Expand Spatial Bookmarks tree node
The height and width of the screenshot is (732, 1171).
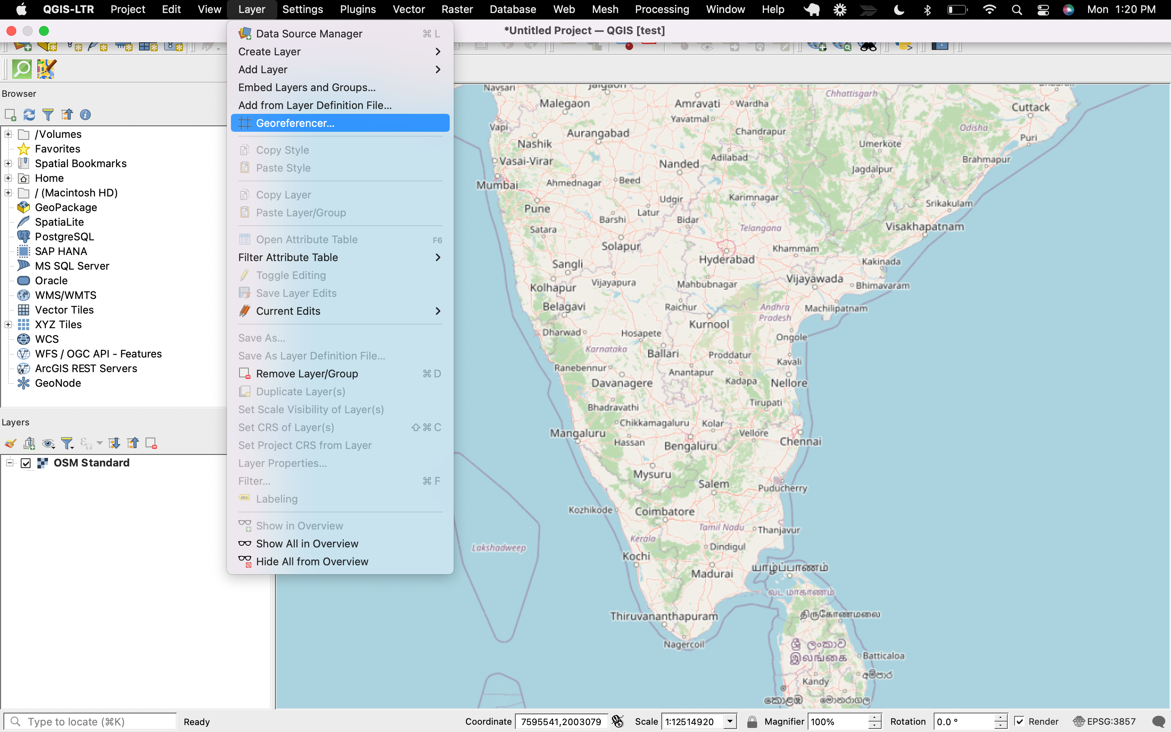8,163
